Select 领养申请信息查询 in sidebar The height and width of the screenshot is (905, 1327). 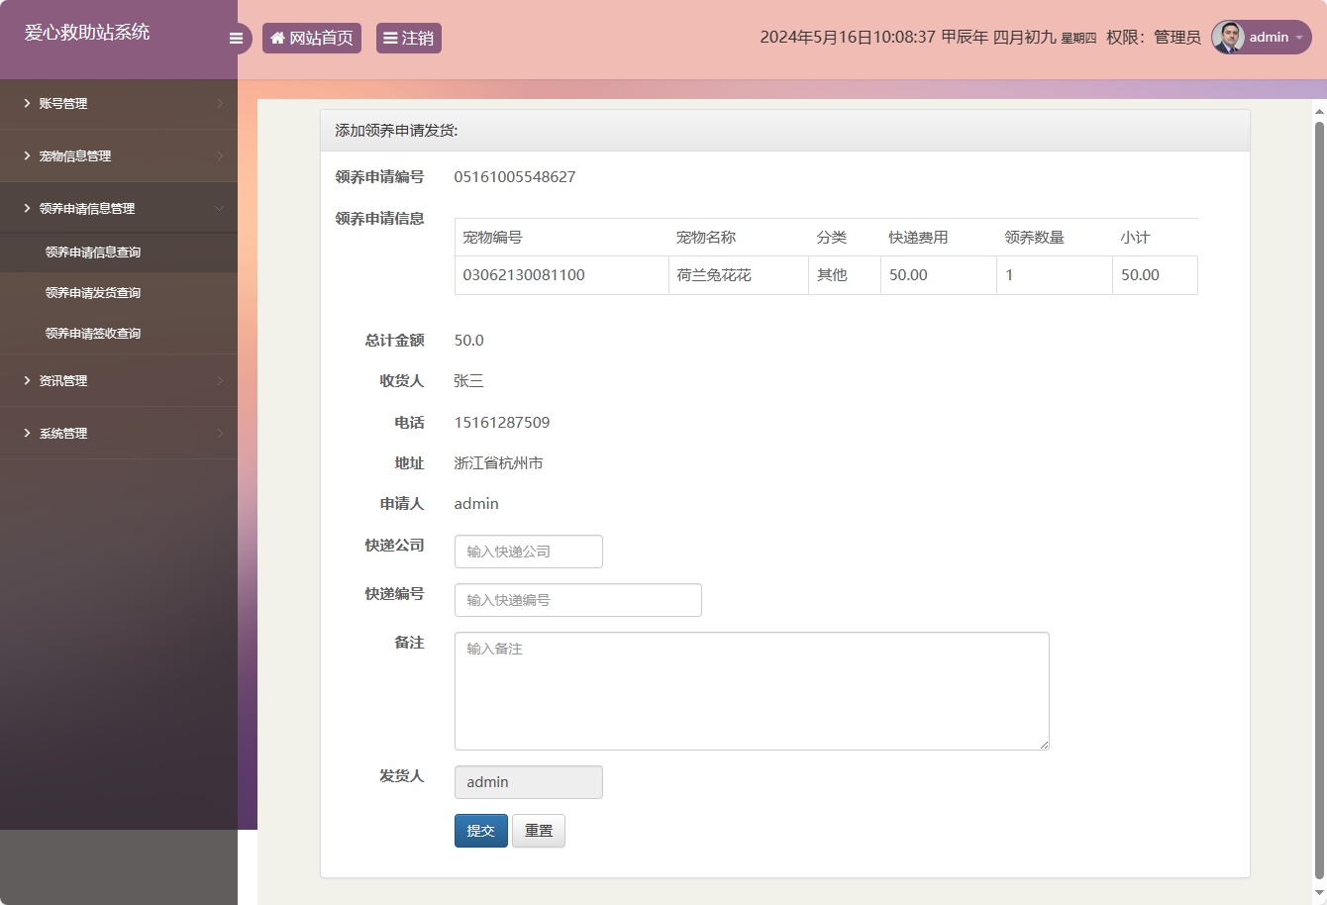click(x=95, y=251)
